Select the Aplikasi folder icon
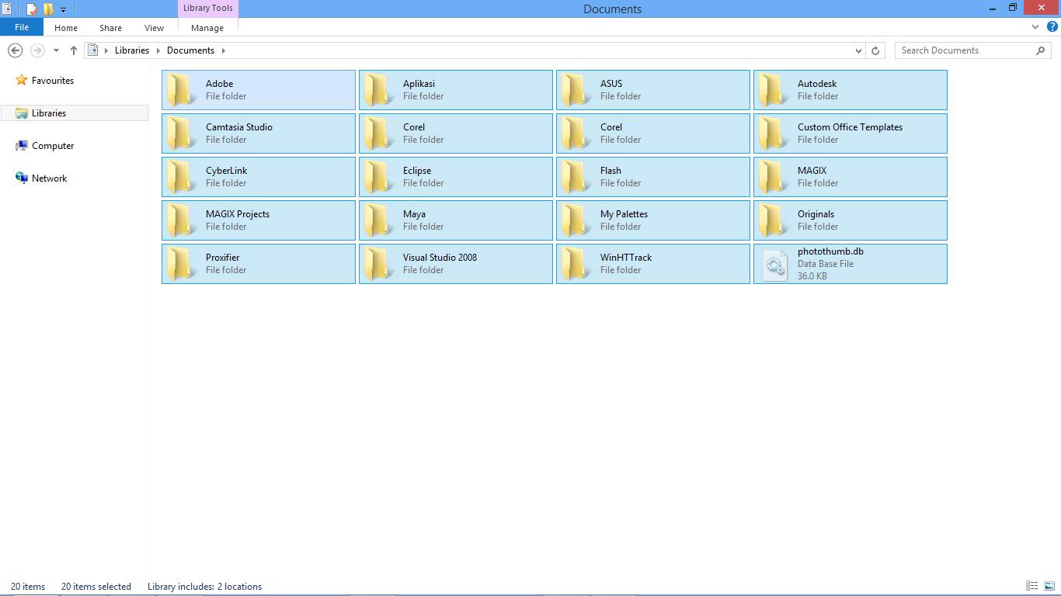This screenshot has width=1061, height=596. pos(379,90)
